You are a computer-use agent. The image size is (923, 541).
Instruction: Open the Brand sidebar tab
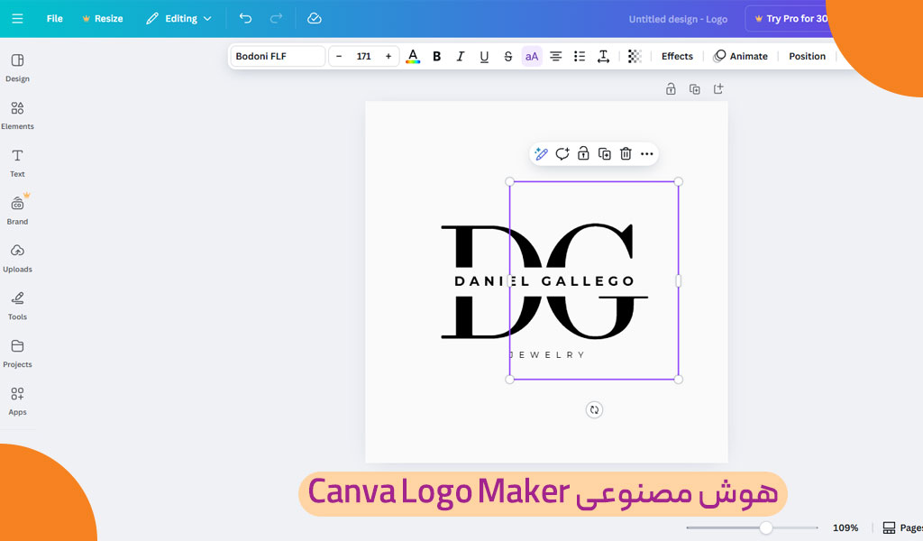[17, 211]
